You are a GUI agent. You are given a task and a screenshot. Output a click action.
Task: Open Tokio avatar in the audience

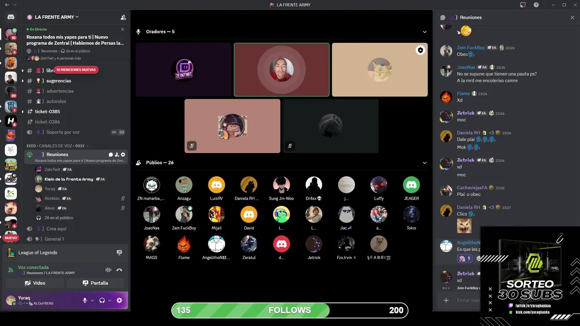tap(411, 214)
